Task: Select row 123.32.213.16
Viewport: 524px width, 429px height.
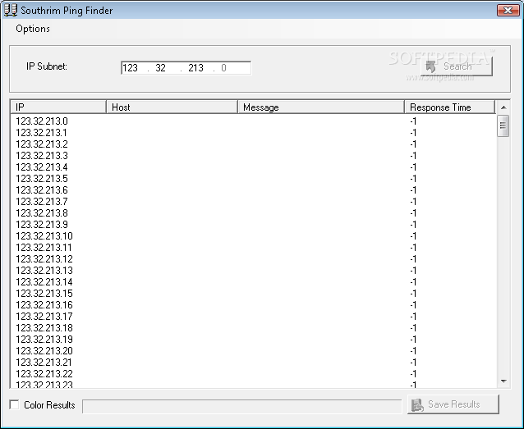Action: point(253,305)
